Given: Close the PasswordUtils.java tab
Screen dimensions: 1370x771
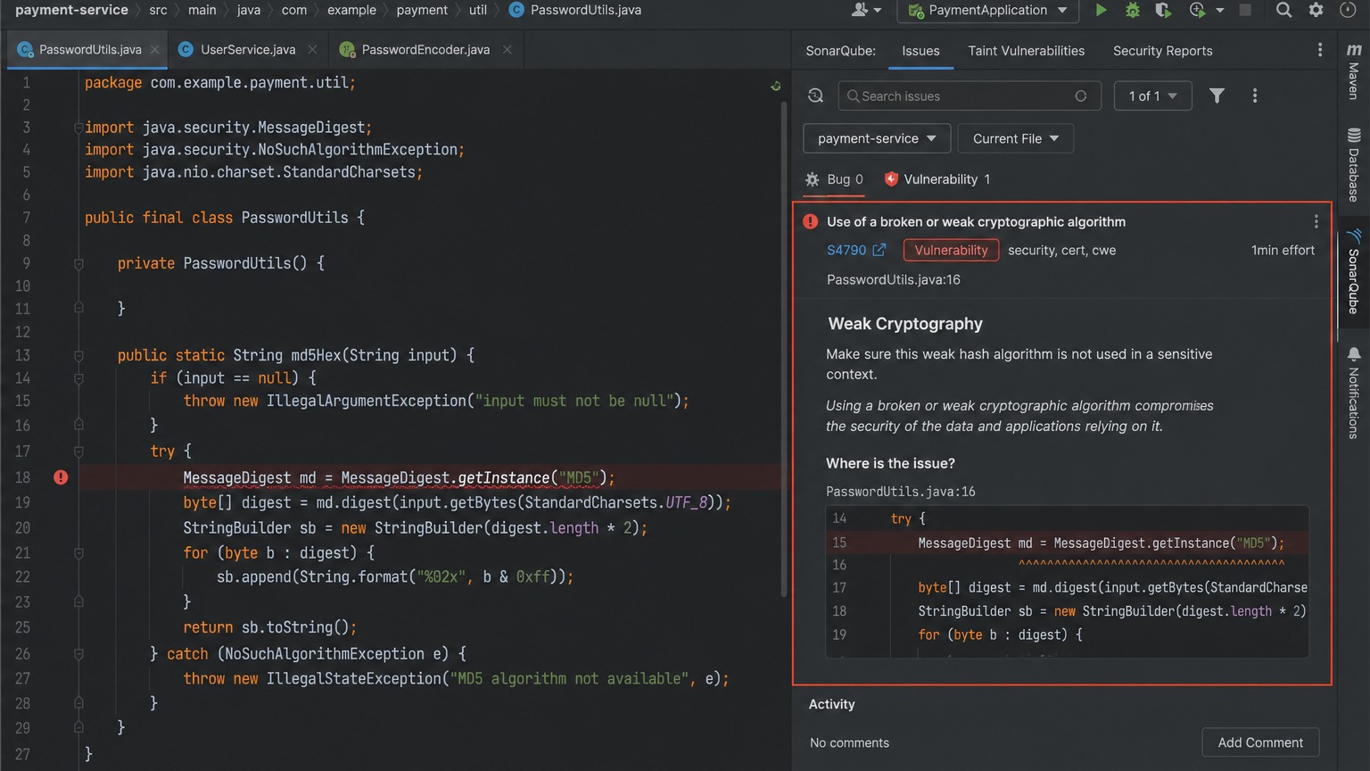Looking at the screenshot, I should tap(154, 49).
